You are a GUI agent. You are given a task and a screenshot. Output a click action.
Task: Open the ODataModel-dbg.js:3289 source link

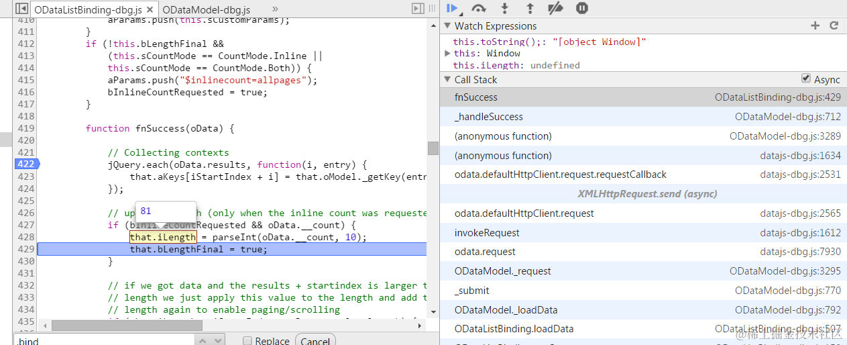785,136
